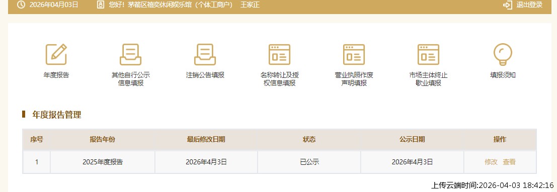The image size is (557, 192).
Task: Select the 营业执照作废声明填报 label
Action: [354, 79]
